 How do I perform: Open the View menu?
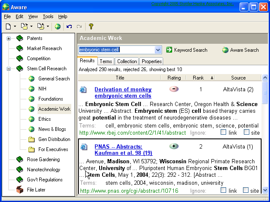pyautogui.click(x=33, y=16)
